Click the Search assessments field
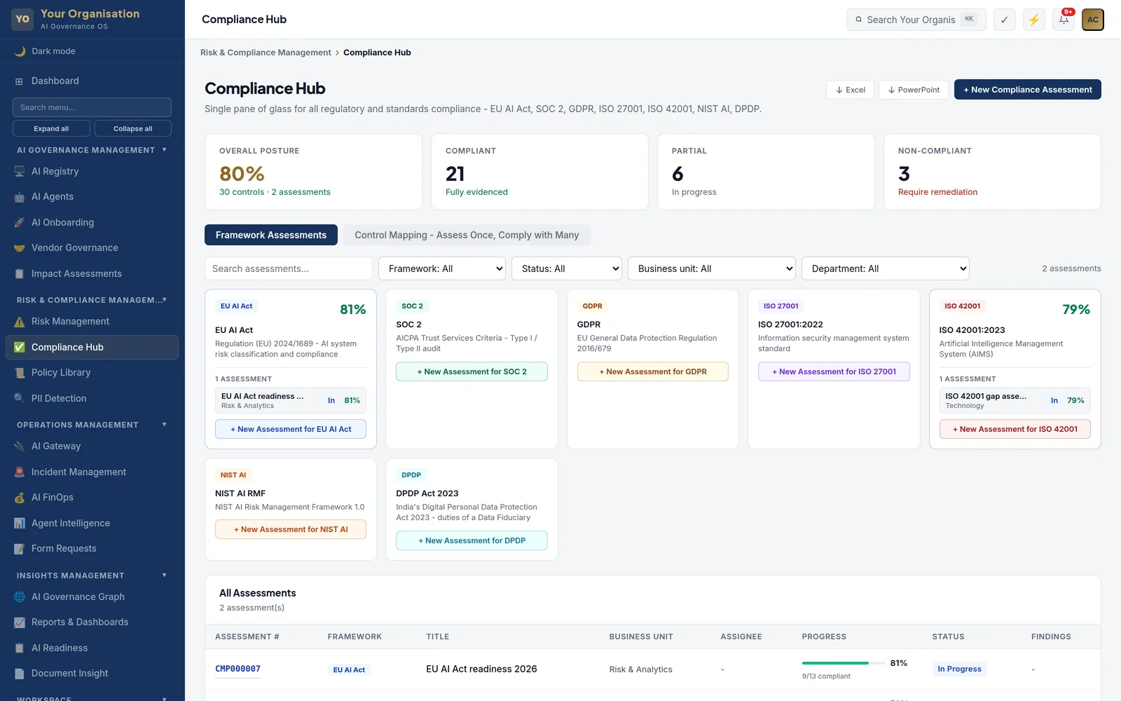Image resolution: width=1121 pixels, height=701 pixels. tap(289, 268)
